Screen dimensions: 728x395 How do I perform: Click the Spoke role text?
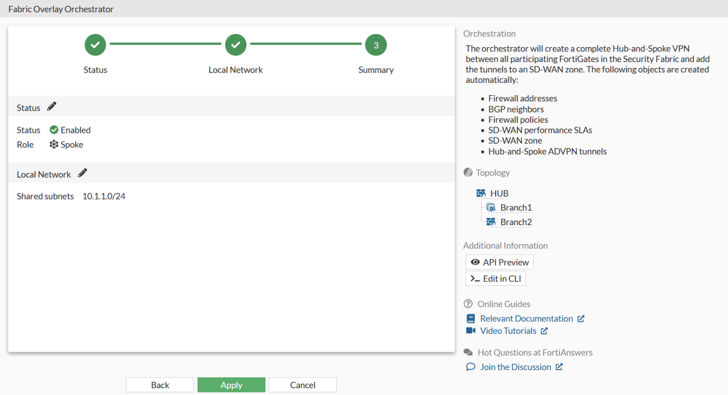point(72,145)
